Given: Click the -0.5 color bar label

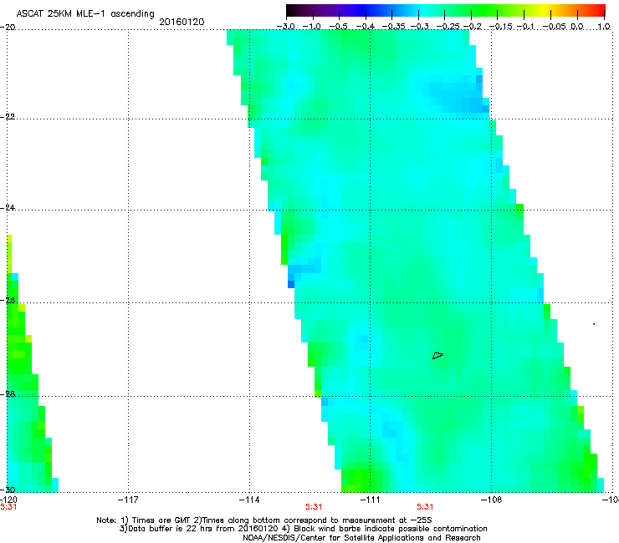Looking at the screenshot, I should pyautogui.click(x=338, y=27).
